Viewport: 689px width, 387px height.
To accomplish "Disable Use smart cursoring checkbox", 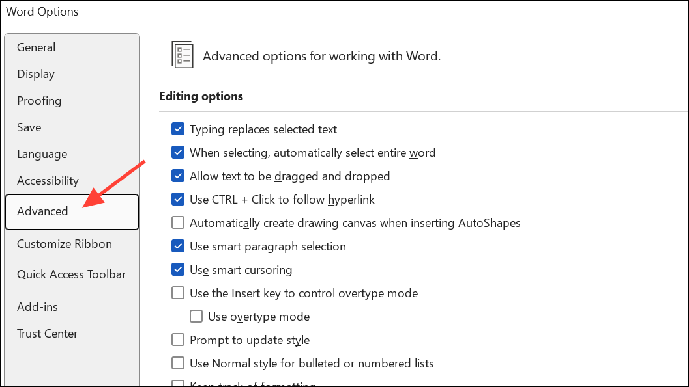I will coord(178,270).
